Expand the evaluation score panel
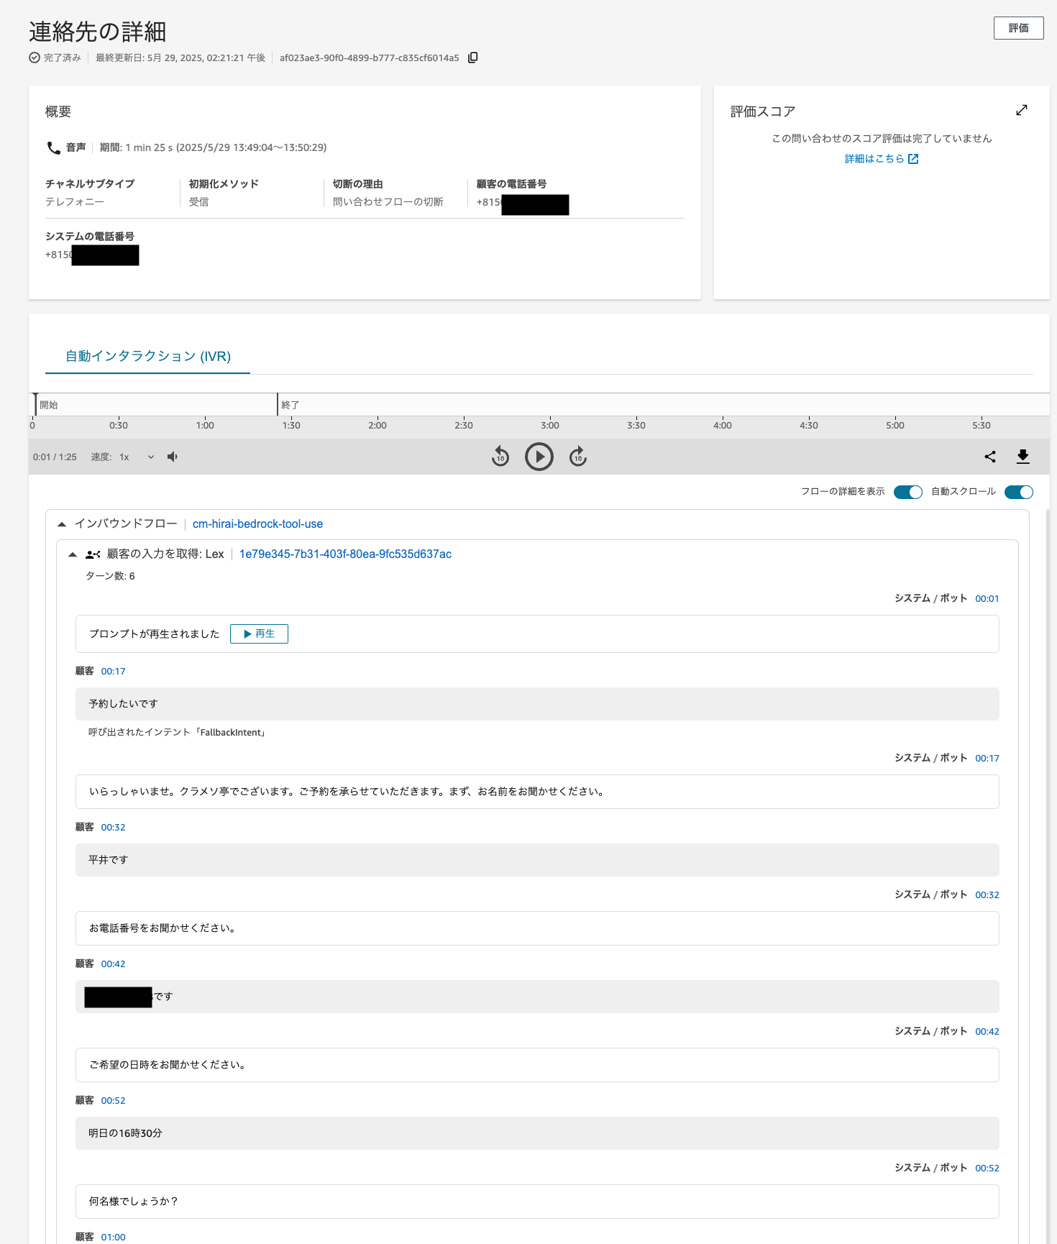Viewport: 1057px width, 1244px height. [x=1022, y=110]
